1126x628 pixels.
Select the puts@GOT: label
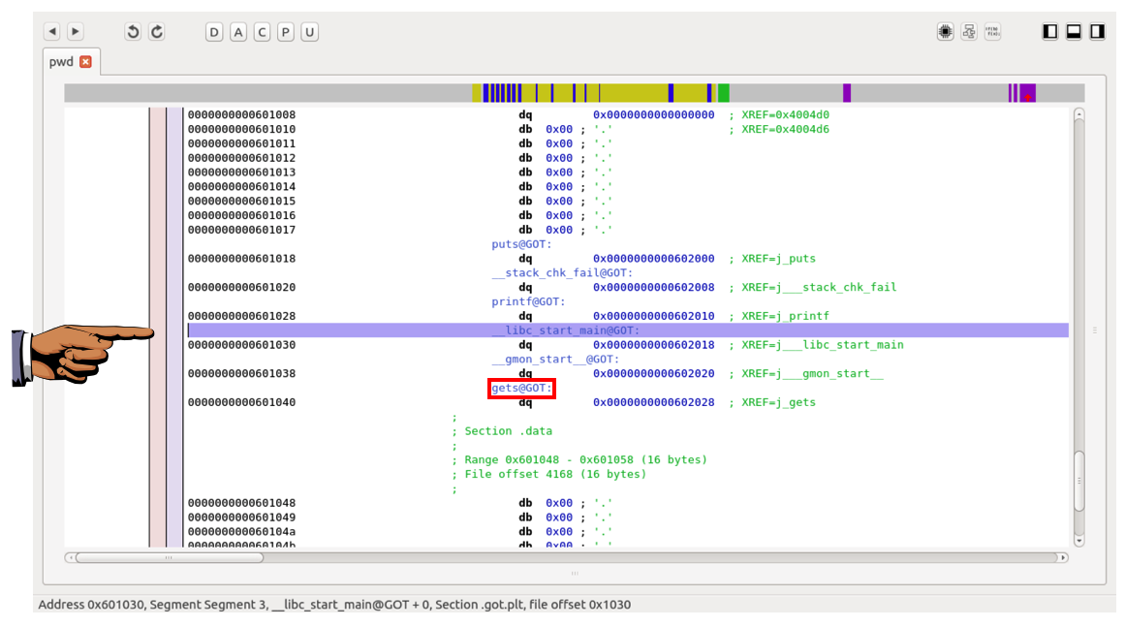[521, 244]
